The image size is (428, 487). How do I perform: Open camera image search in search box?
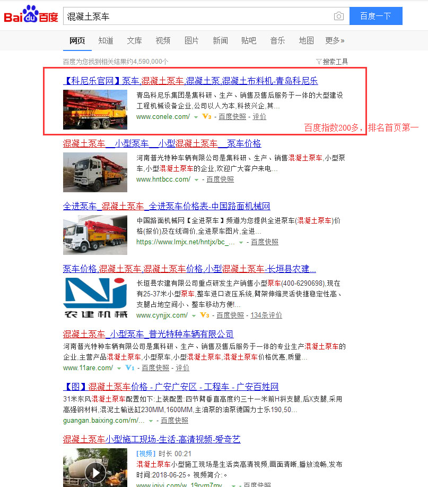point(339,16)
